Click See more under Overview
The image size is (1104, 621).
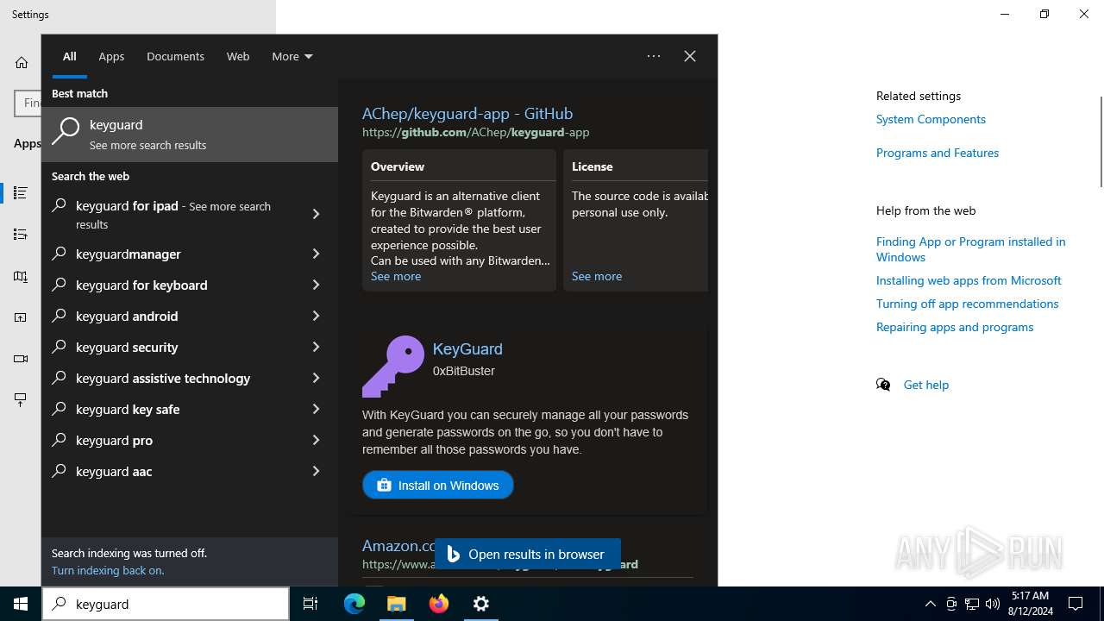(396, 276)
